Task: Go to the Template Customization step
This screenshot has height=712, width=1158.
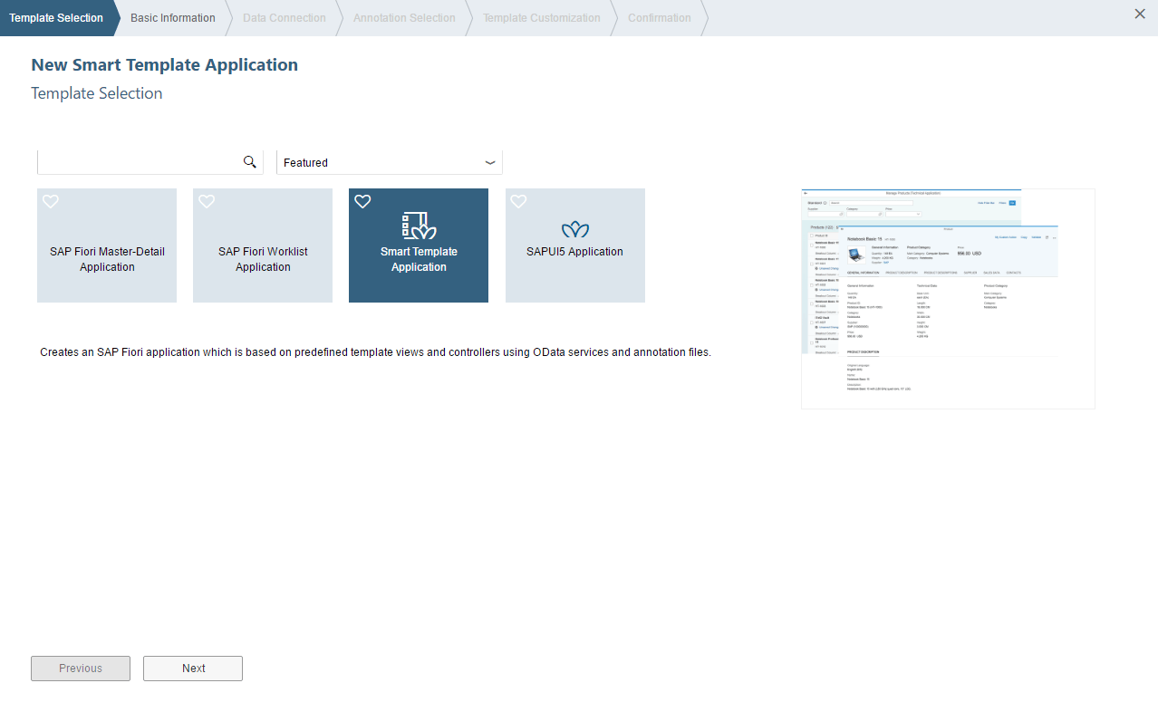Action: coord(542,18)
